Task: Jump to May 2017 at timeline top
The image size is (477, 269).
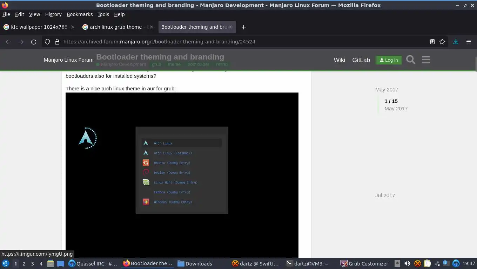Action: (x=387, y=90)
